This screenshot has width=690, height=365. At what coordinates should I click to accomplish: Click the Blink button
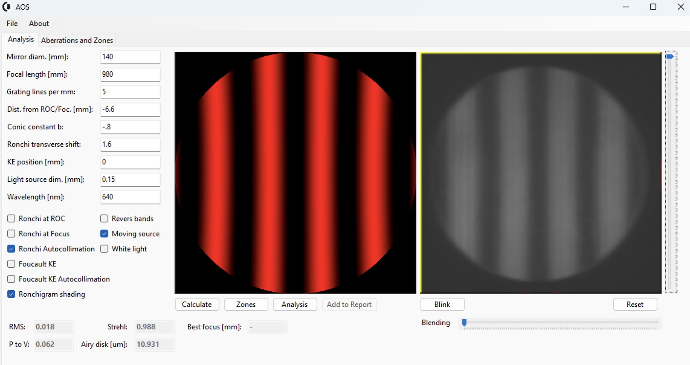point(442,304)
